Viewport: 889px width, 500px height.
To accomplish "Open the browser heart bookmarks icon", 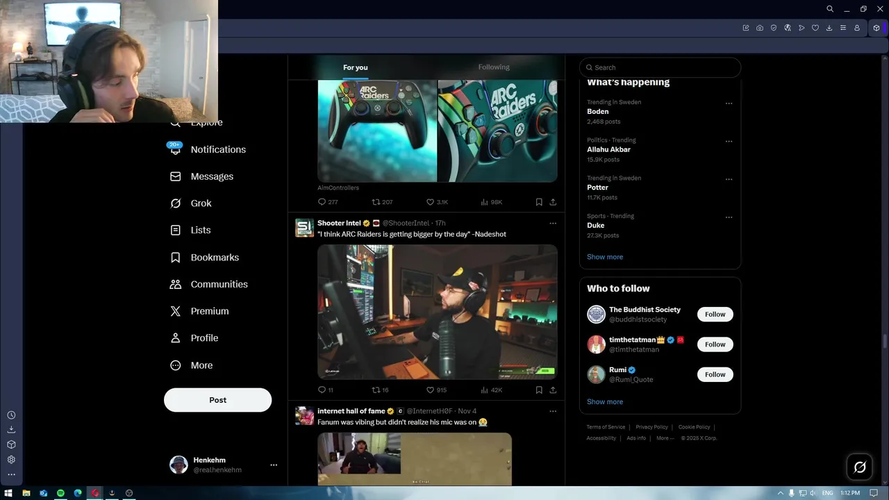I will pos(815,28).
